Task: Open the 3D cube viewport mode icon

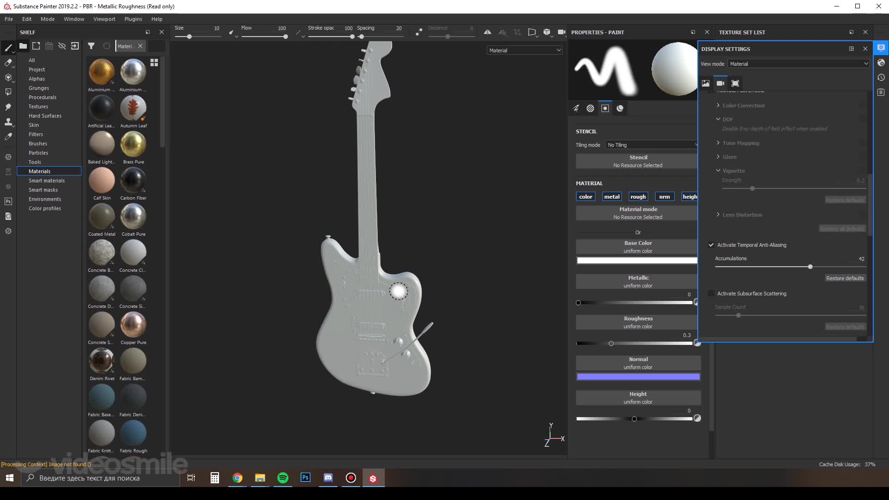Action: pos(547,32)
